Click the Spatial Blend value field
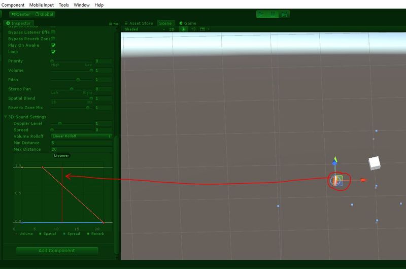Viewport: 406px width, 269px height. [104, 98]
